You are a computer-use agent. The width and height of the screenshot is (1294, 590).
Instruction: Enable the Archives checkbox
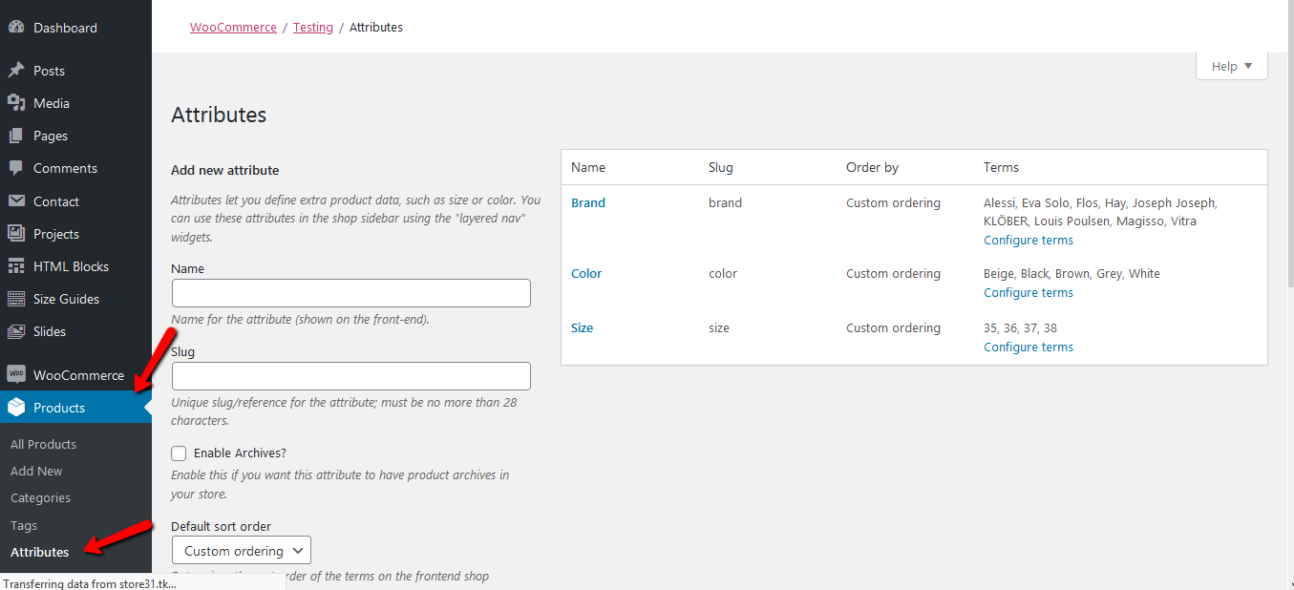pos(179,453)
